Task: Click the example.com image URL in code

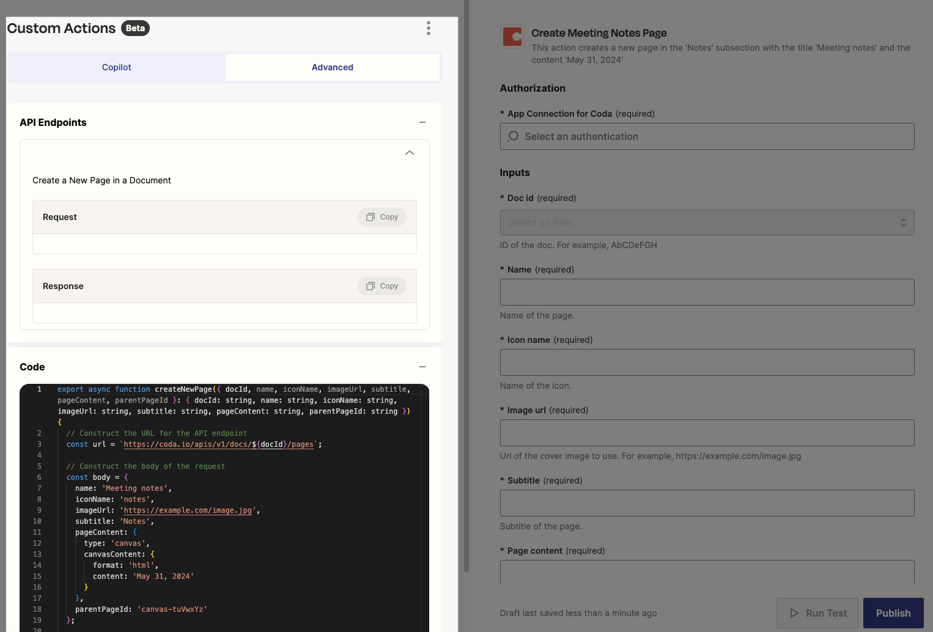Action: (188, 510)
